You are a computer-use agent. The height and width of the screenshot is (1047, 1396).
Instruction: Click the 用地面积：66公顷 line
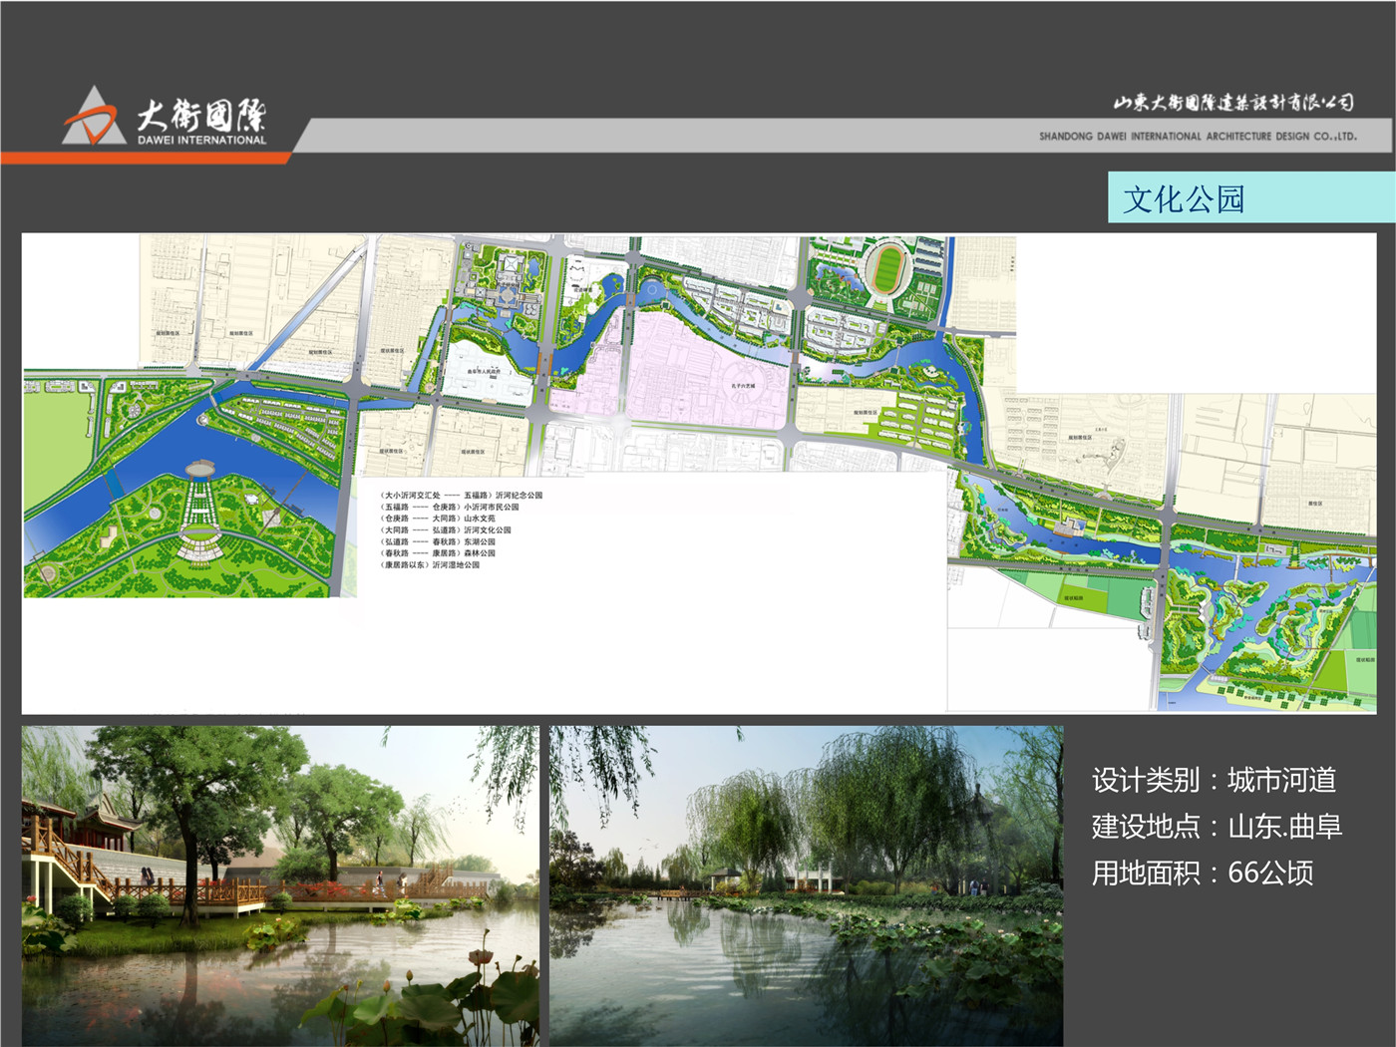(1203, 873)
